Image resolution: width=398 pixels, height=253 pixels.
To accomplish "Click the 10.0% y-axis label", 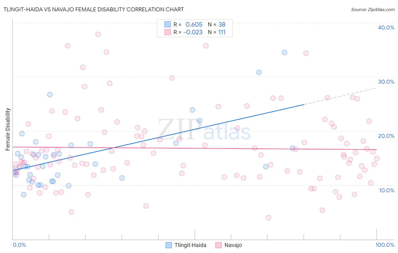I will (387, 190).
